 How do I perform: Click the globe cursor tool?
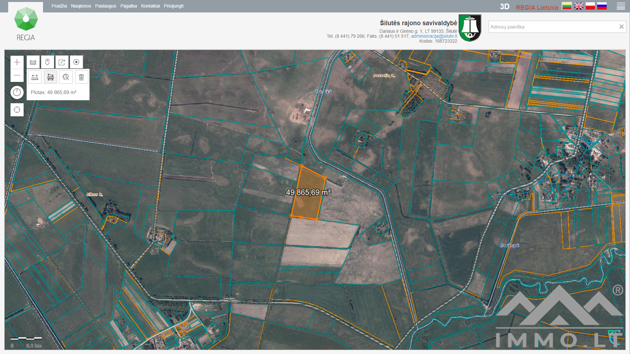point(66,77)
